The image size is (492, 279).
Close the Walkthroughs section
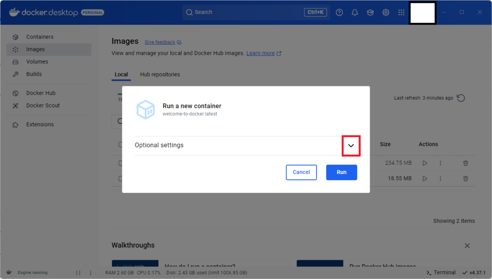467,246
